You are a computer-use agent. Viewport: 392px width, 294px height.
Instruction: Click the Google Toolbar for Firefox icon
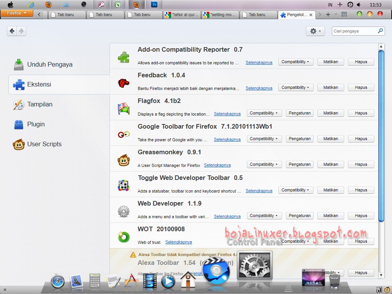124,134
